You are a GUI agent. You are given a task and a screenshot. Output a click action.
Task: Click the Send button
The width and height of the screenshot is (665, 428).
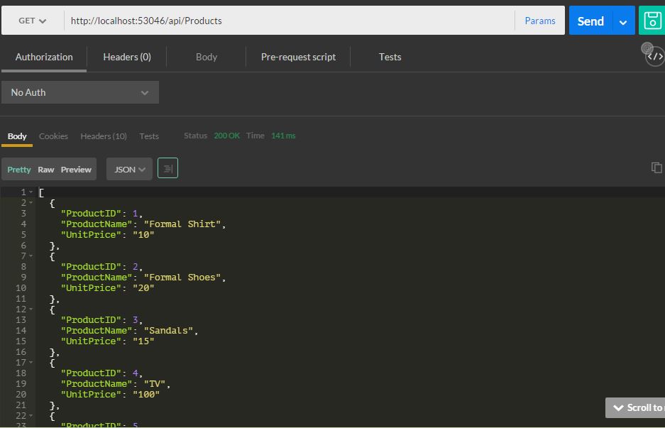[x=590, y=21]
